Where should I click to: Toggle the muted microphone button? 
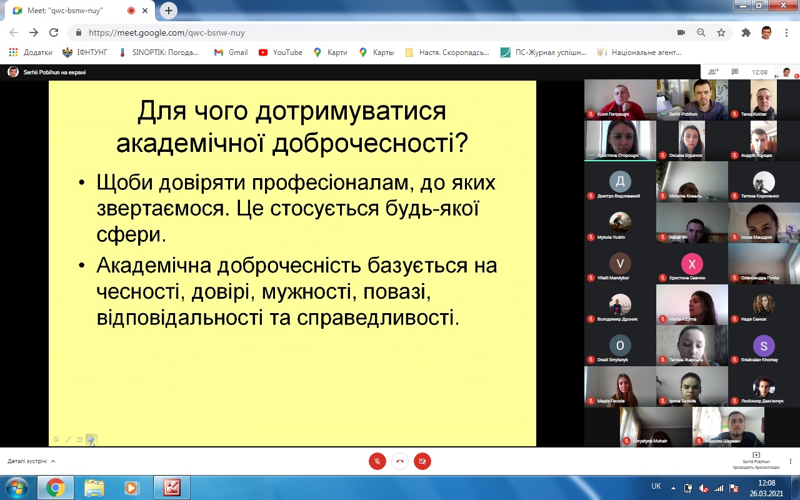377,461
